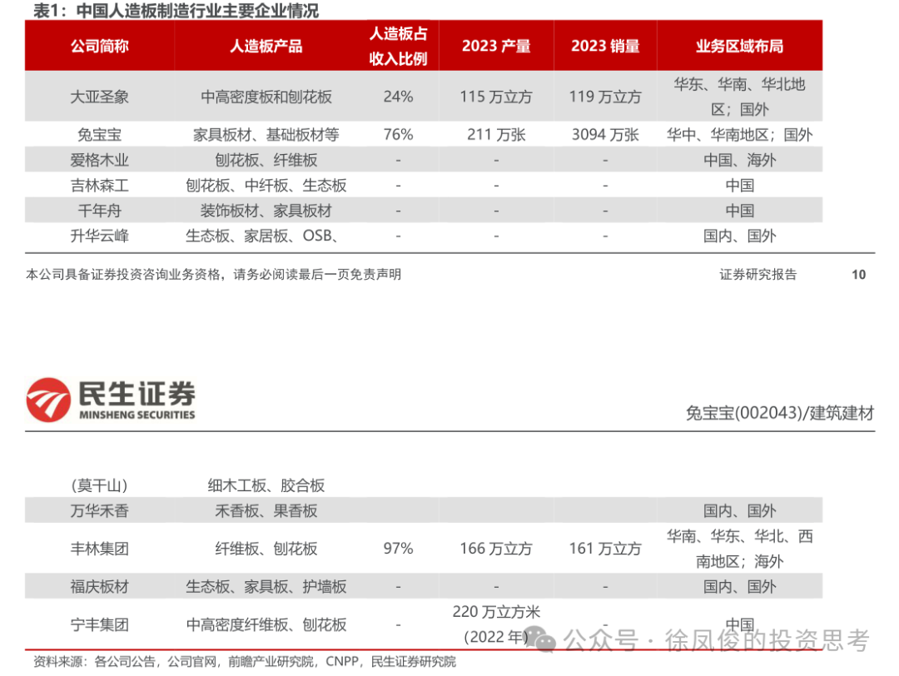Click the 生态板、家居板、OSB、 product cell

coord(262,236)
